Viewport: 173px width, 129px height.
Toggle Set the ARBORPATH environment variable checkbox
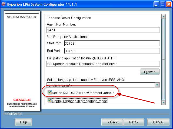[x=49, y=92]
